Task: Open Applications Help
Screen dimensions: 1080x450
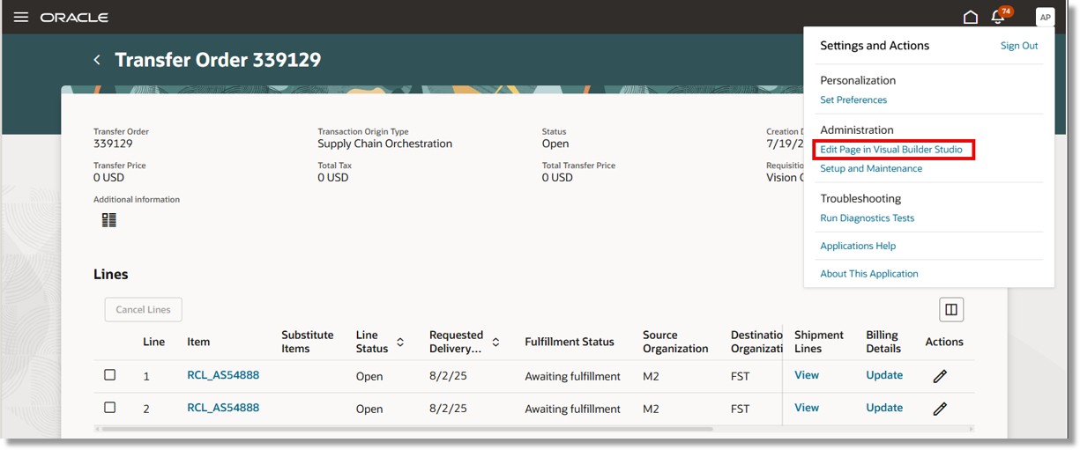Action: pos(858,247)
